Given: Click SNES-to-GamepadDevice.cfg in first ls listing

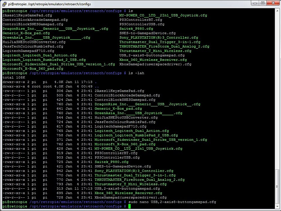Looking at the screenshot, I should [x=148, y=33].
